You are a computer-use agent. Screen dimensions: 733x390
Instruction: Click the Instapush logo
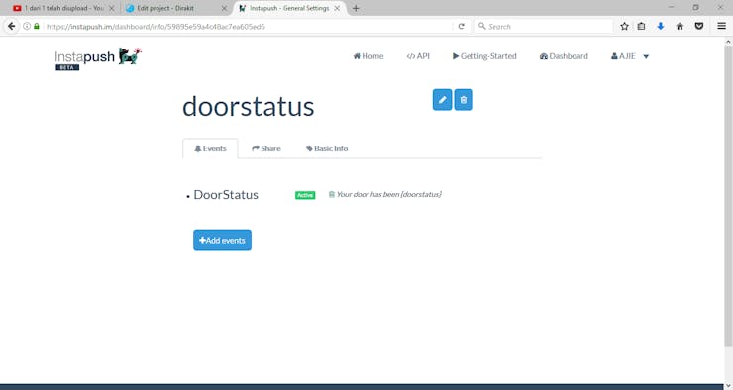pyautogui.click(x=98, y=58)
